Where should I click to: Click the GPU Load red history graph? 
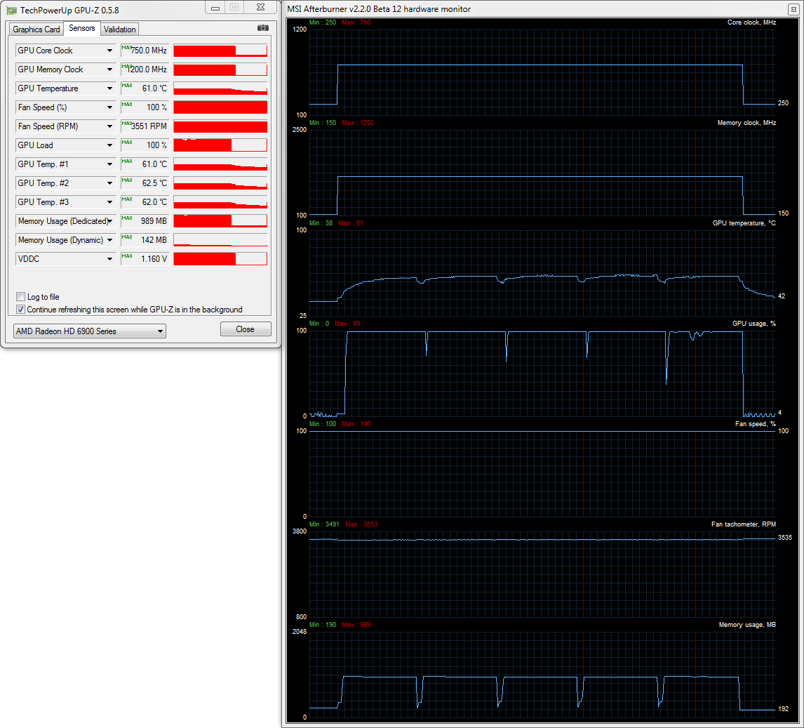coord(220,145)
